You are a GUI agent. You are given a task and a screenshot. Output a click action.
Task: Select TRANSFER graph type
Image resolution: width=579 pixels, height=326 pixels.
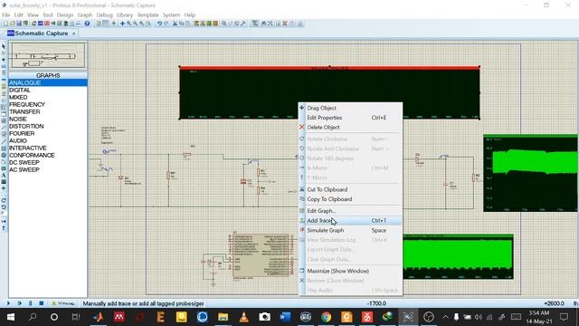(x=48, y=111)
